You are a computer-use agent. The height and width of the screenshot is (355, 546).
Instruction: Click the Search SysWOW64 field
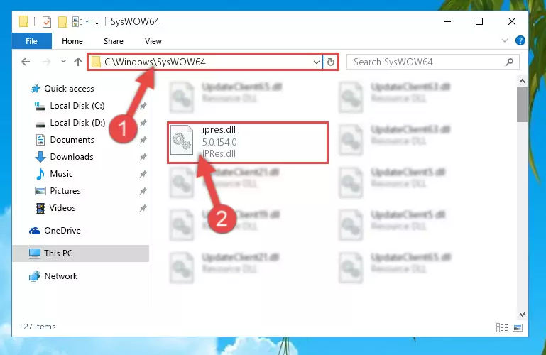coord(433,62)
